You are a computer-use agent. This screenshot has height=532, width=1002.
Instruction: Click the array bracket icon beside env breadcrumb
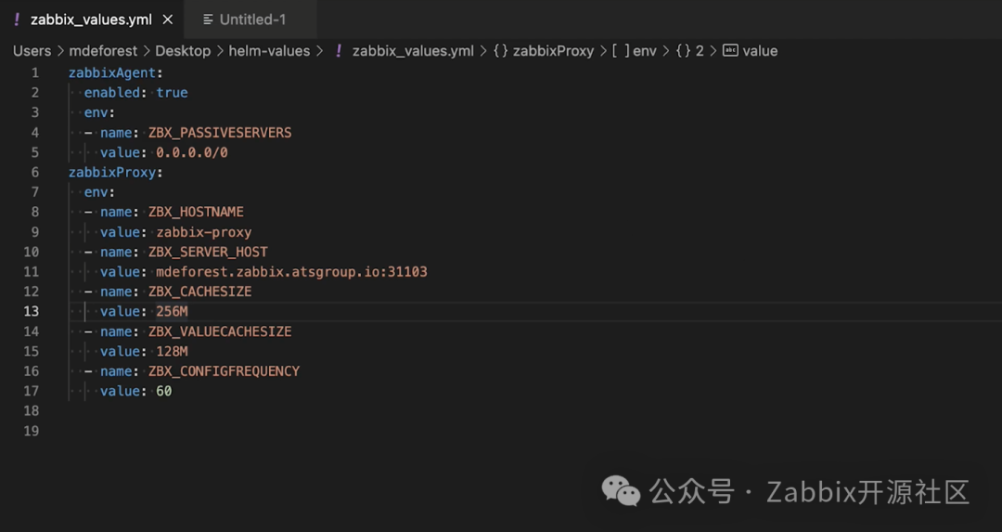coord(620,51)
